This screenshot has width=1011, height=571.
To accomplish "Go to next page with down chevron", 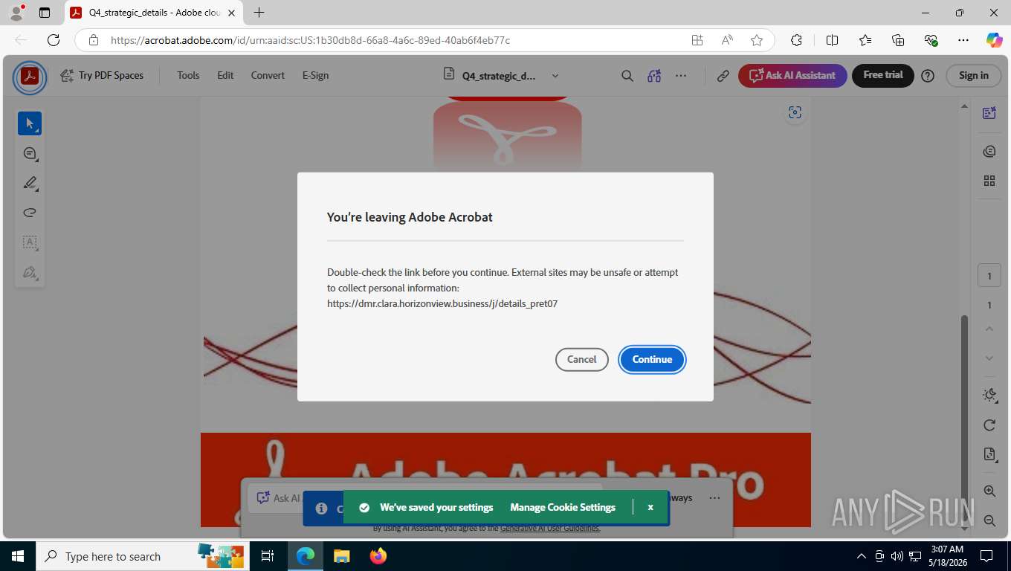I will 989,358.
